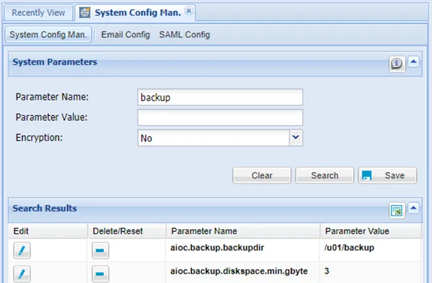Screen dimensions: 432x283
Task: Focus the Parameter Name input field
Action: tap(220, 97)
